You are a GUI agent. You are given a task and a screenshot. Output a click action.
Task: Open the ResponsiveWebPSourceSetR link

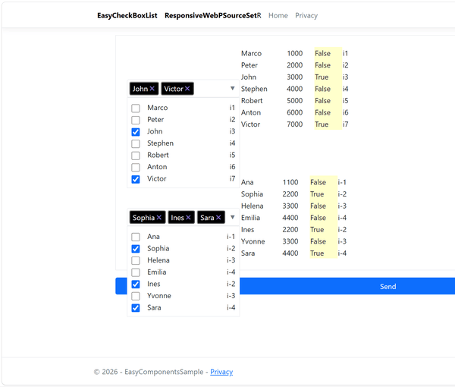point(212,15)
